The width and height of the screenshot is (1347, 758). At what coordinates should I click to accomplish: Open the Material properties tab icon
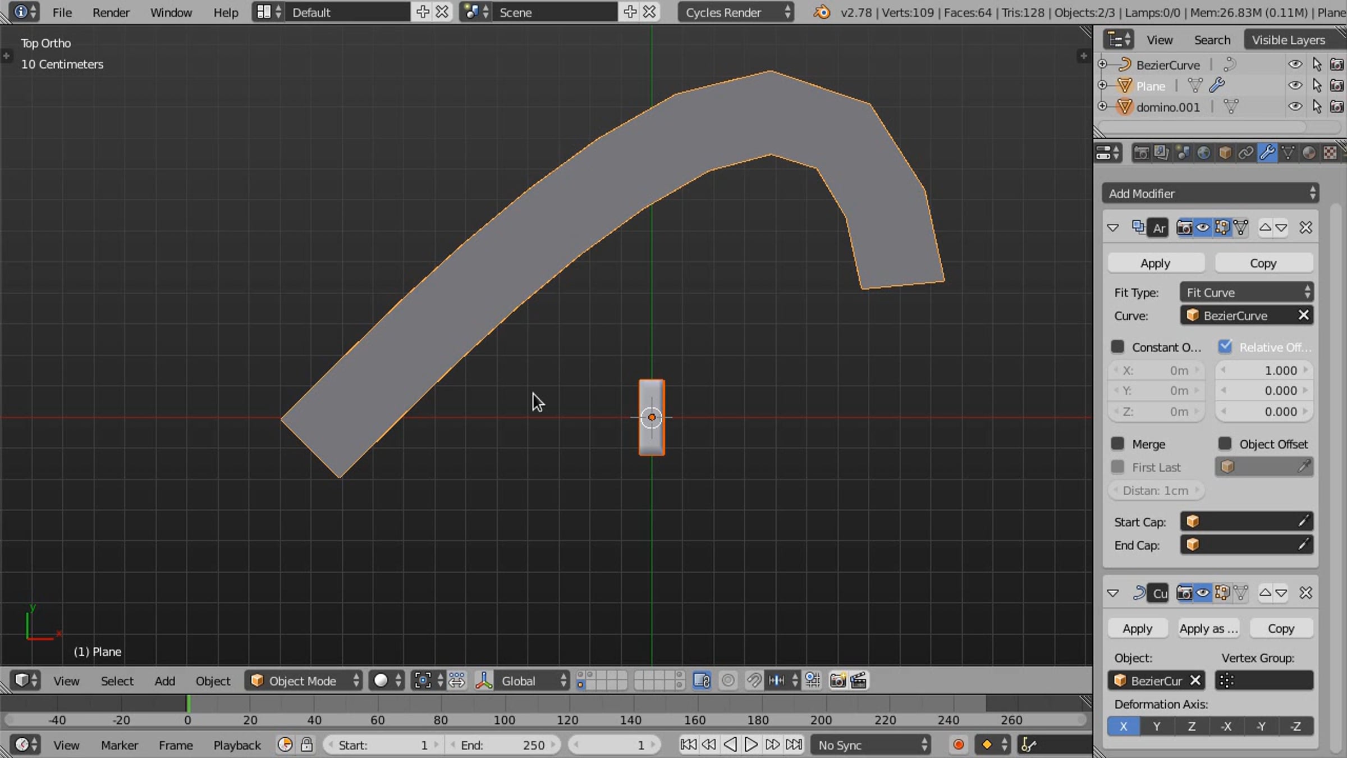(1308, 153)
